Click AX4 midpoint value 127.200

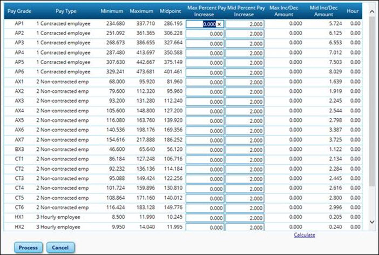coord(173,111)
